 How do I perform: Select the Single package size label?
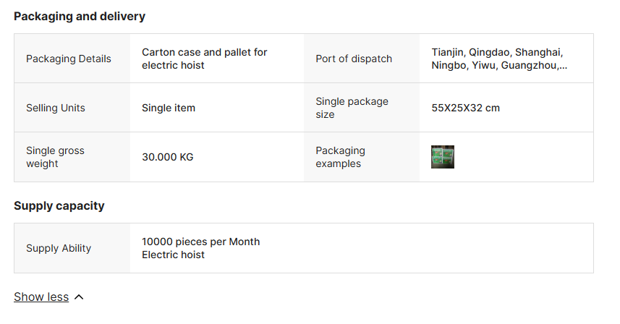(352, 108)
